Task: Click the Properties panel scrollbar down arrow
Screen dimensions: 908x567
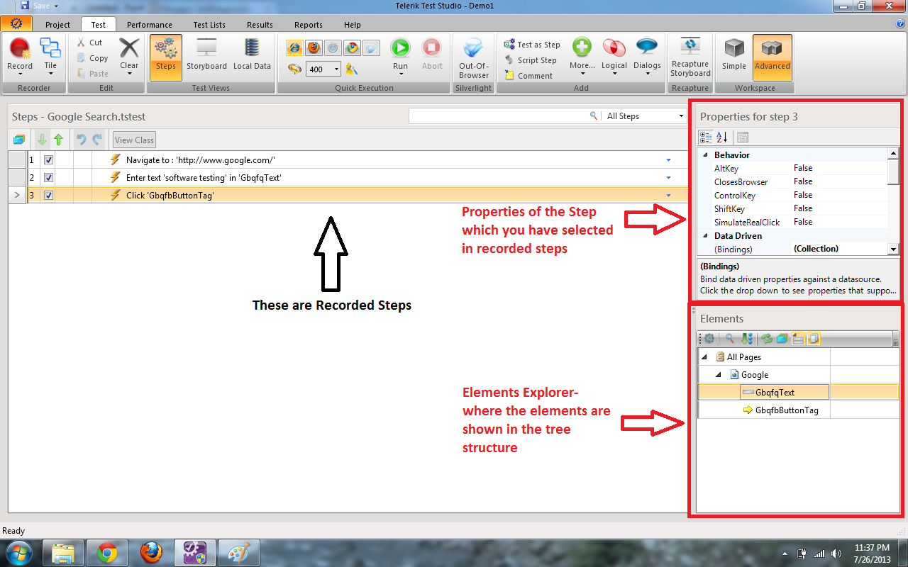Action: coord(894,249)
